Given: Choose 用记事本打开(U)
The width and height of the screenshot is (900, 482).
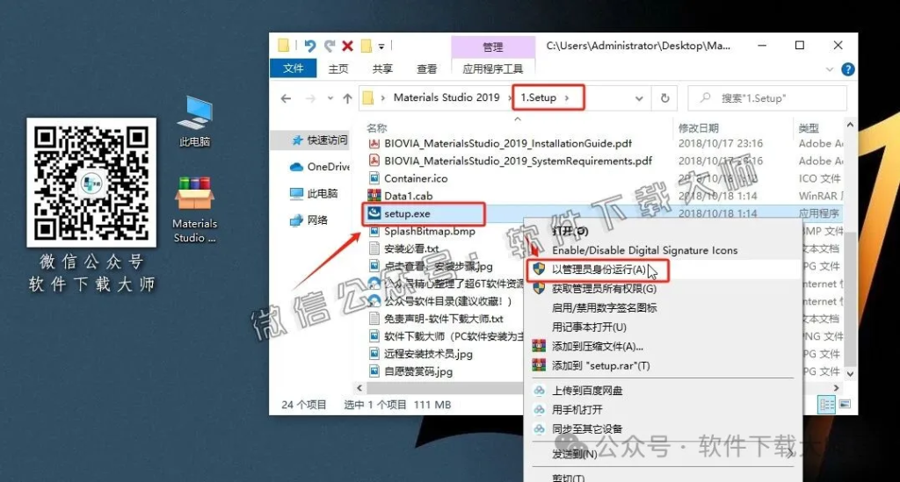Looking at the screenshot, I should [x=589, y=327].
